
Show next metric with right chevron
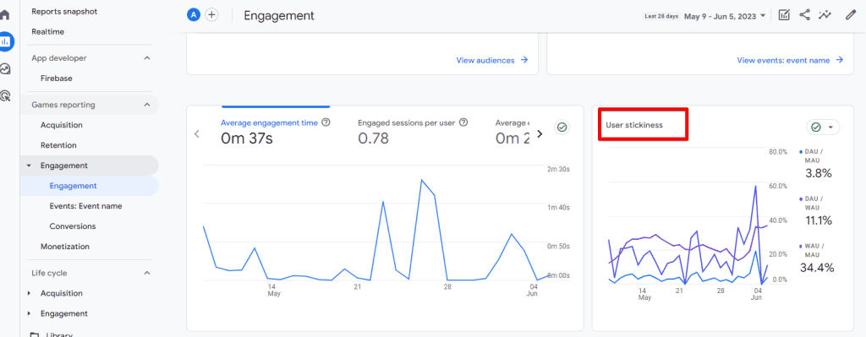click(x=540, y=133)
